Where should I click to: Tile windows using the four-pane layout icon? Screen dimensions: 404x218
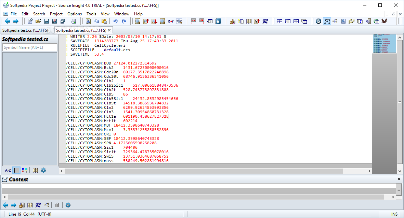[279, 21]
